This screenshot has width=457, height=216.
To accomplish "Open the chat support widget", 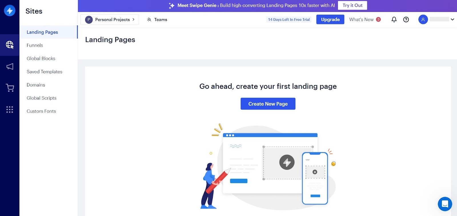I will 445,204.
